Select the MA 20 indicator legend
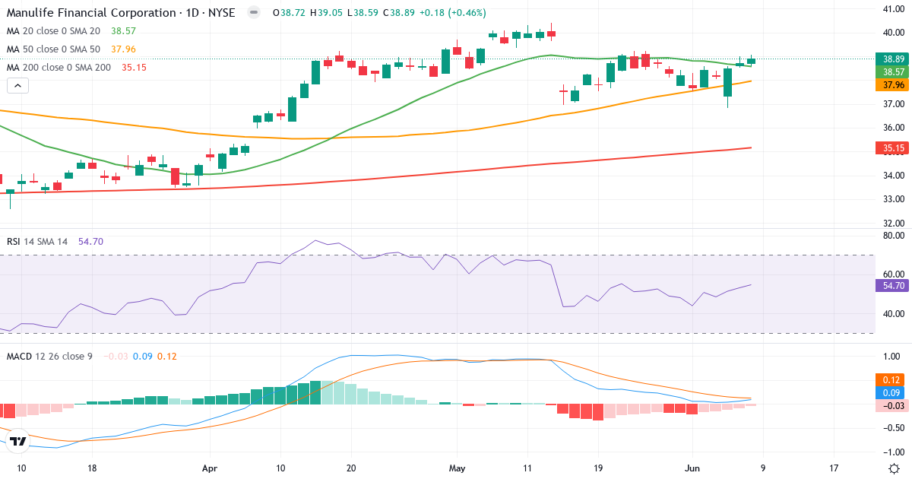This screenshot has height=479, width=912. [x=53, y=31]
